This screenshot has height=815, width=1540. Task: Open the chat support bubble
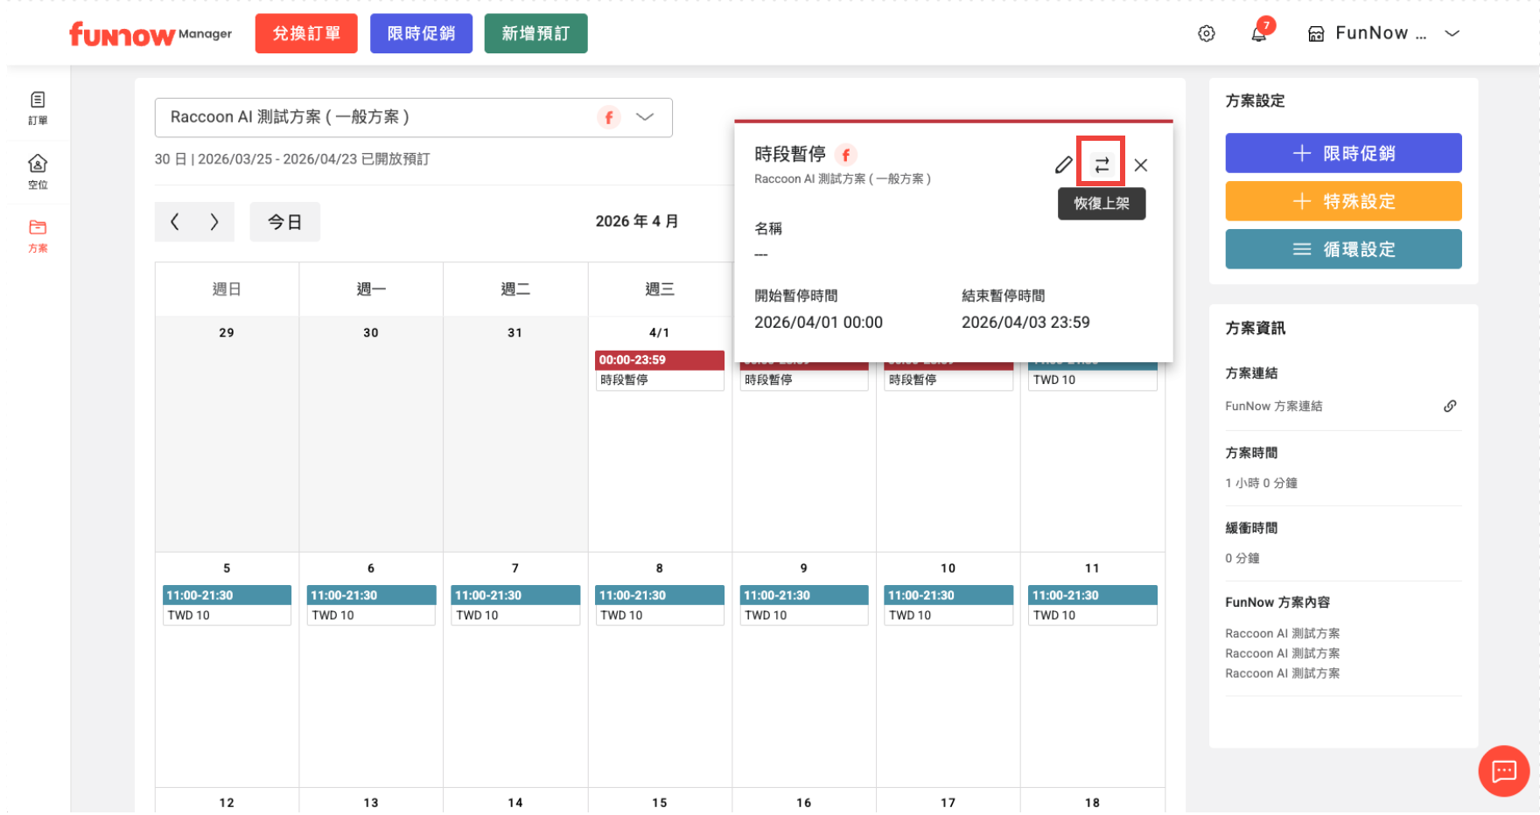(x=1503, y=770)
